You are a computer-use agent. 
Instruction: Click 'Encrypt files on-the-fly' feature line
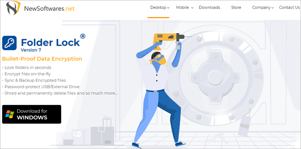point(26,74)
